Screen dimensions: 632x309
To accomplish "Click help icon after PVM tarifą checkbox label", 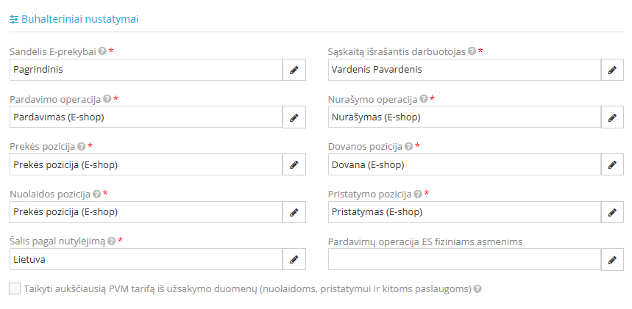I will click(477, 289).
